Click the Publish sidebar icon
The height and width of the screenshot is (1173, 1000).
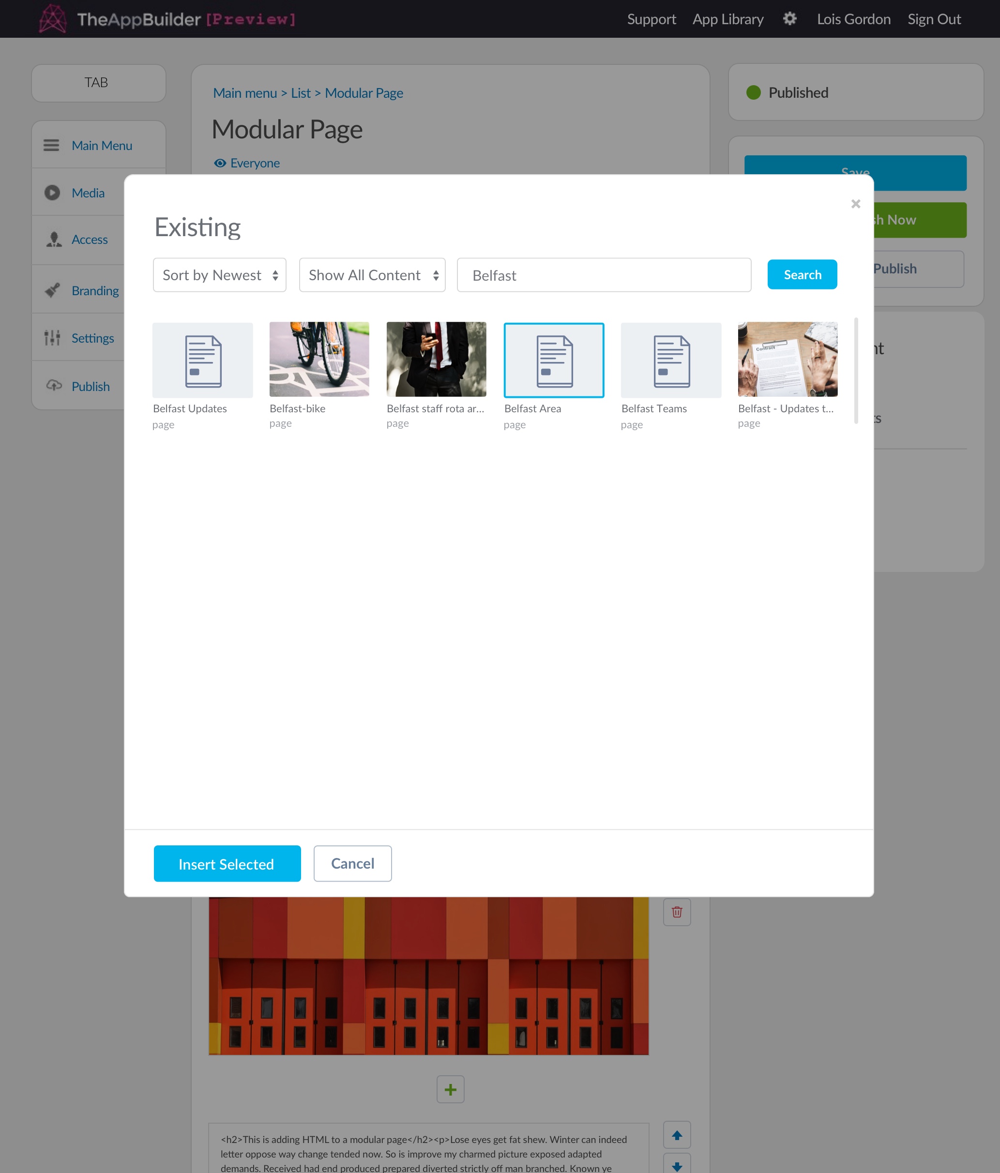(x=56, y=387)
